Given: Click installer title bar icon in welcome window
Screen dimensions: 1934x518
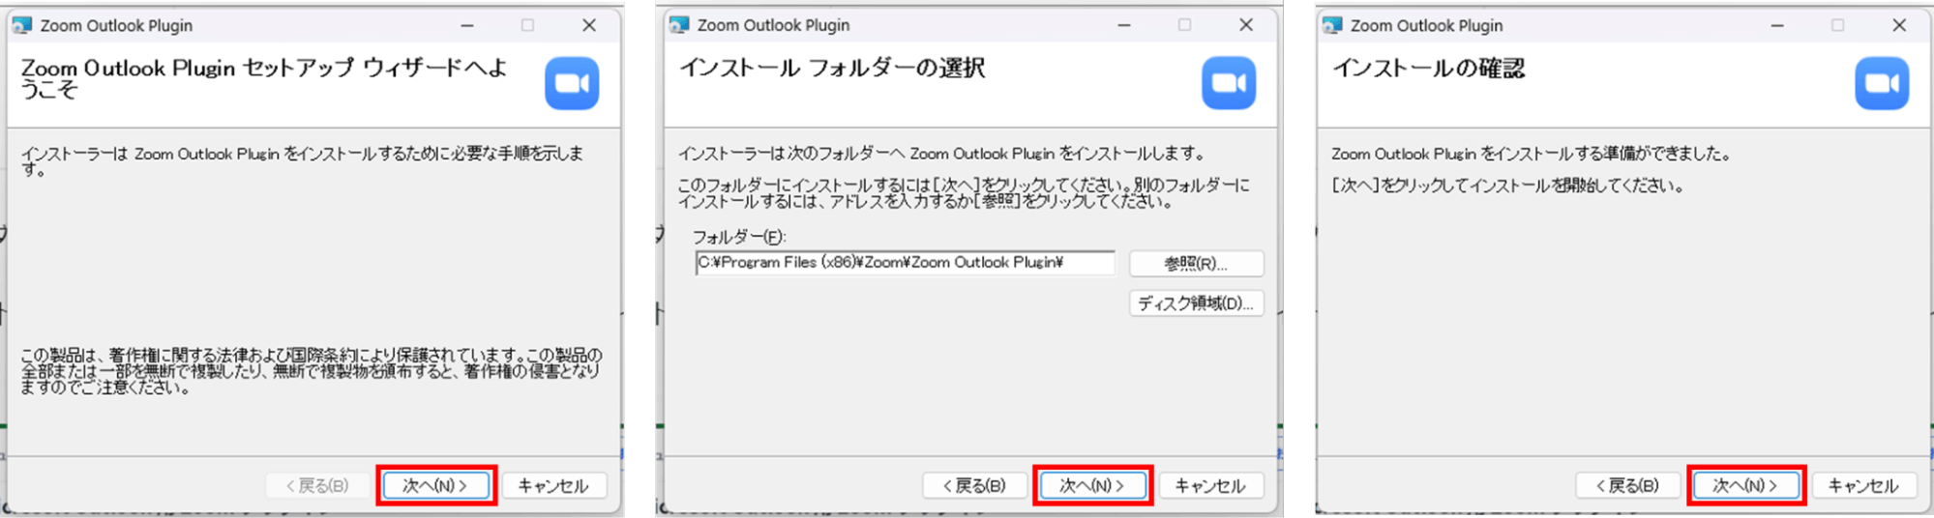Looking at the screenshot, I should (x=21, y=25).
